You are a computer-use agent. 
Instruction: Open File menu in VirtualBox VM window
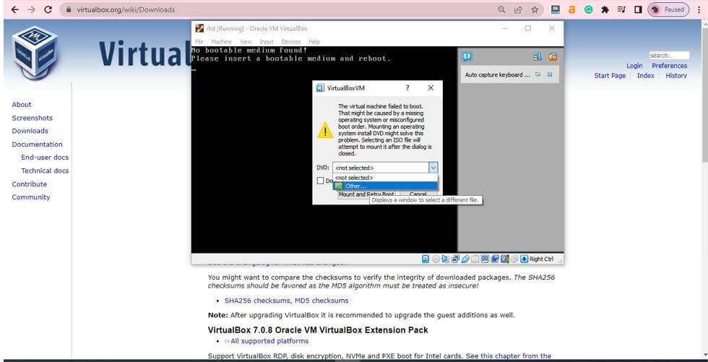pos(199,41)
